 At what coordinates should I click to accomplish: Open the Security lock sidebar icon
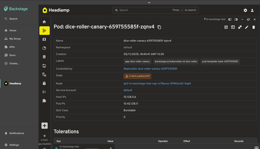point(44,83)
